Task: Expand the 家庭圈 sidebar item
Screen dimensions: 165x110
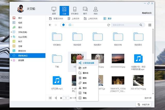Action: [11, 60]
